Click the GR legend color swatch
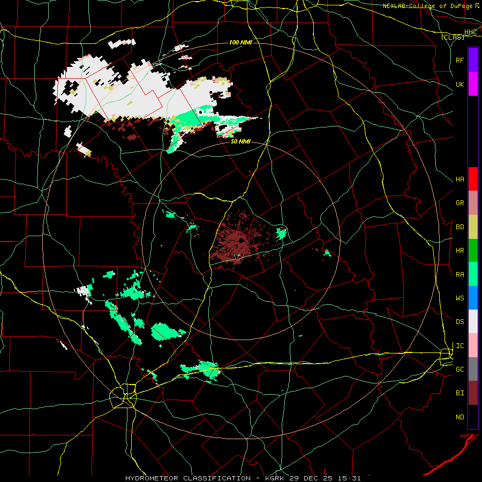The width and height of the screenshot is (482, 482). click(473, 203)
